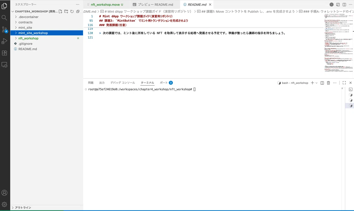Click the New Folder icon in explorer header
Viewport: 354px width, 211px height.
pyautogui.click(x=66, y=12)
